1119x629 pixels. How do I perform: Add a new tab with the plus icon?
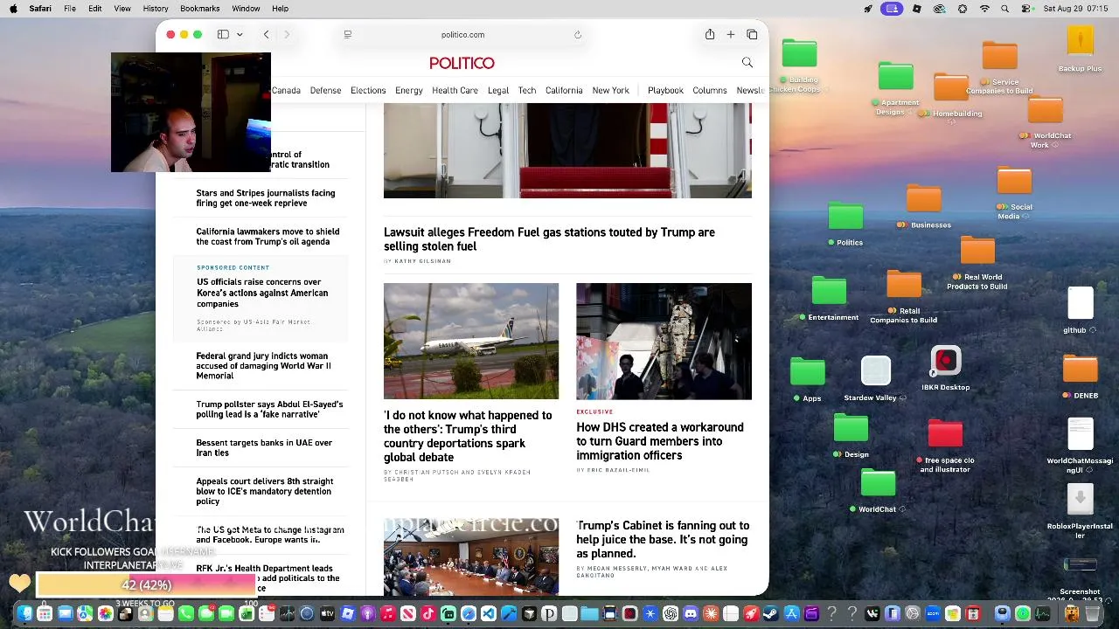click(731, 35)
